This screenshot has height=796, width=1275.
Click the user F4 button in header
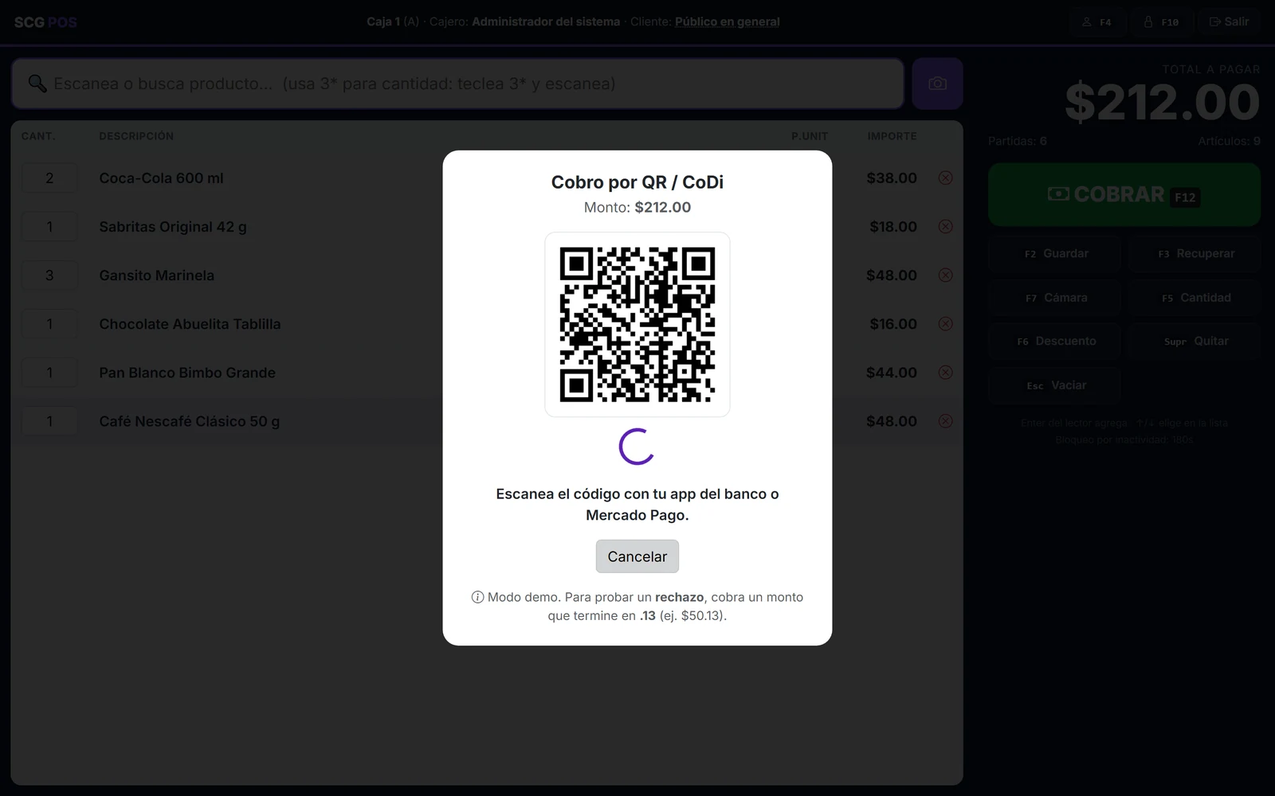tap(1096, 22)
